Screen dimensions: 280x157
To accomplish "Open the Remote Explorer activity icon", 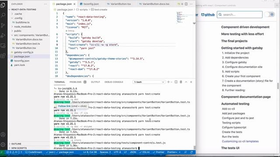I will (x=3, y=46).
